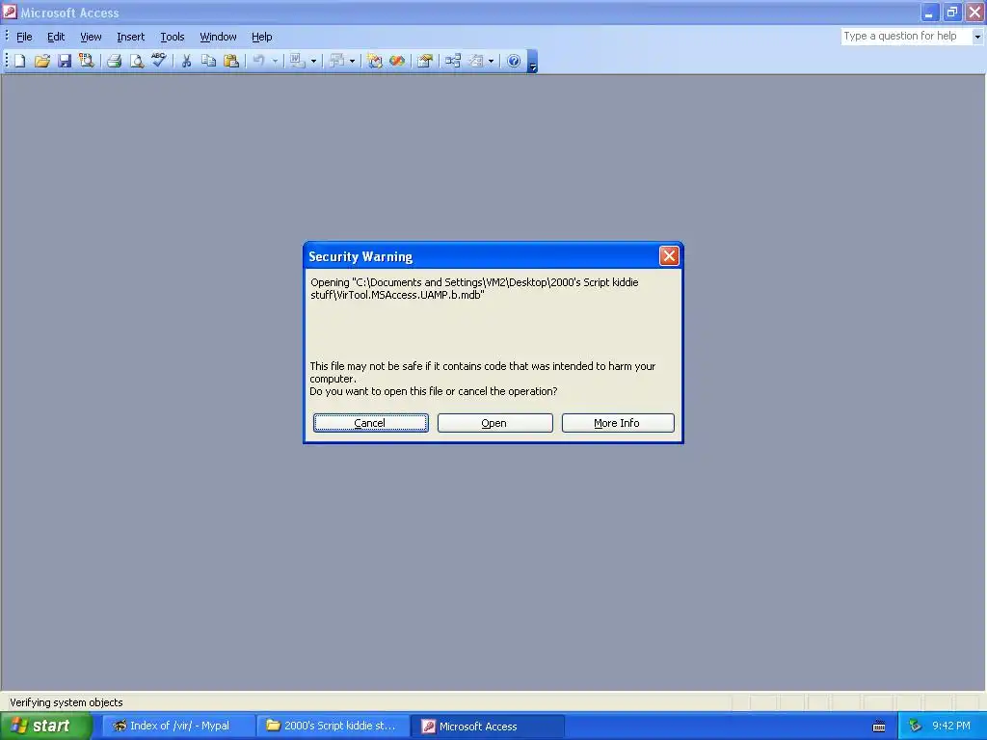The width and height of the screenshot is (987, 740).
Task: Click the keyboard icon in system tray
Action: (x=879, y=727)
